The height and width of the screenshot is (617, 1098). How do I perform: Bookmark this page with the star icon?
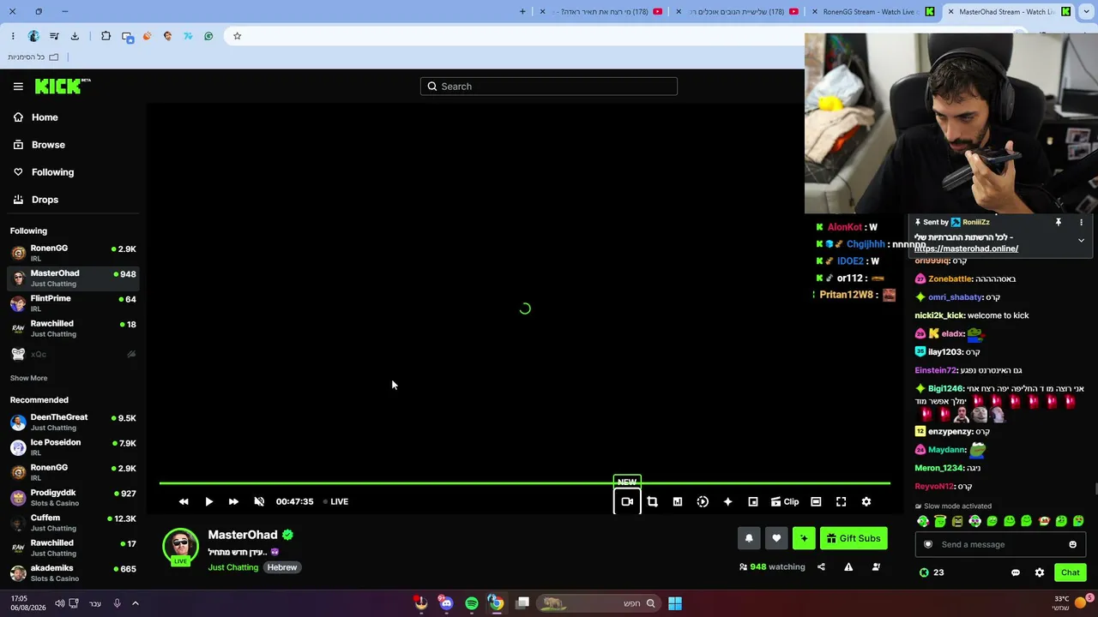pos(238,36)
